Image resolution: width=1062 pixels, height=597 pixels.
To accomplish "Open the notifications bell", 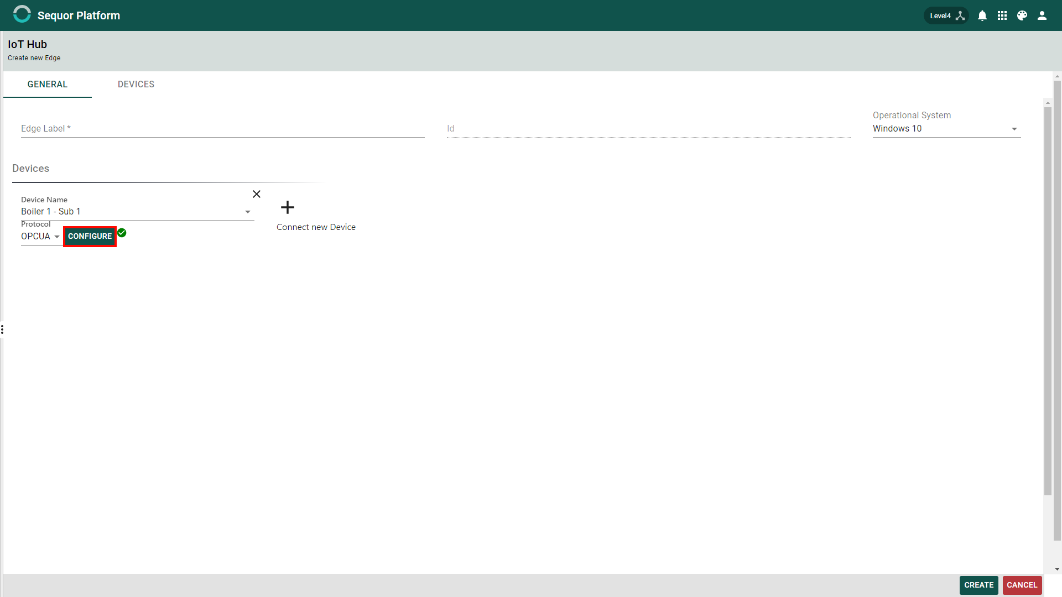I will coord(982,15).
